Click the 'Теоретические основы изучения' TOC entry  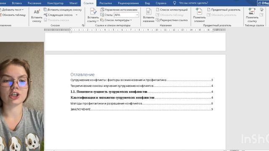click(x=142, y=86)
